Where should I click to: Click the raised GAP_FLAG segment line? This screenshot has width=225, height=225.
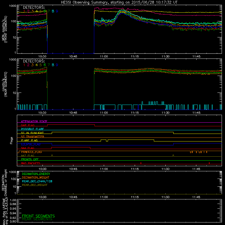coord(71,125)
